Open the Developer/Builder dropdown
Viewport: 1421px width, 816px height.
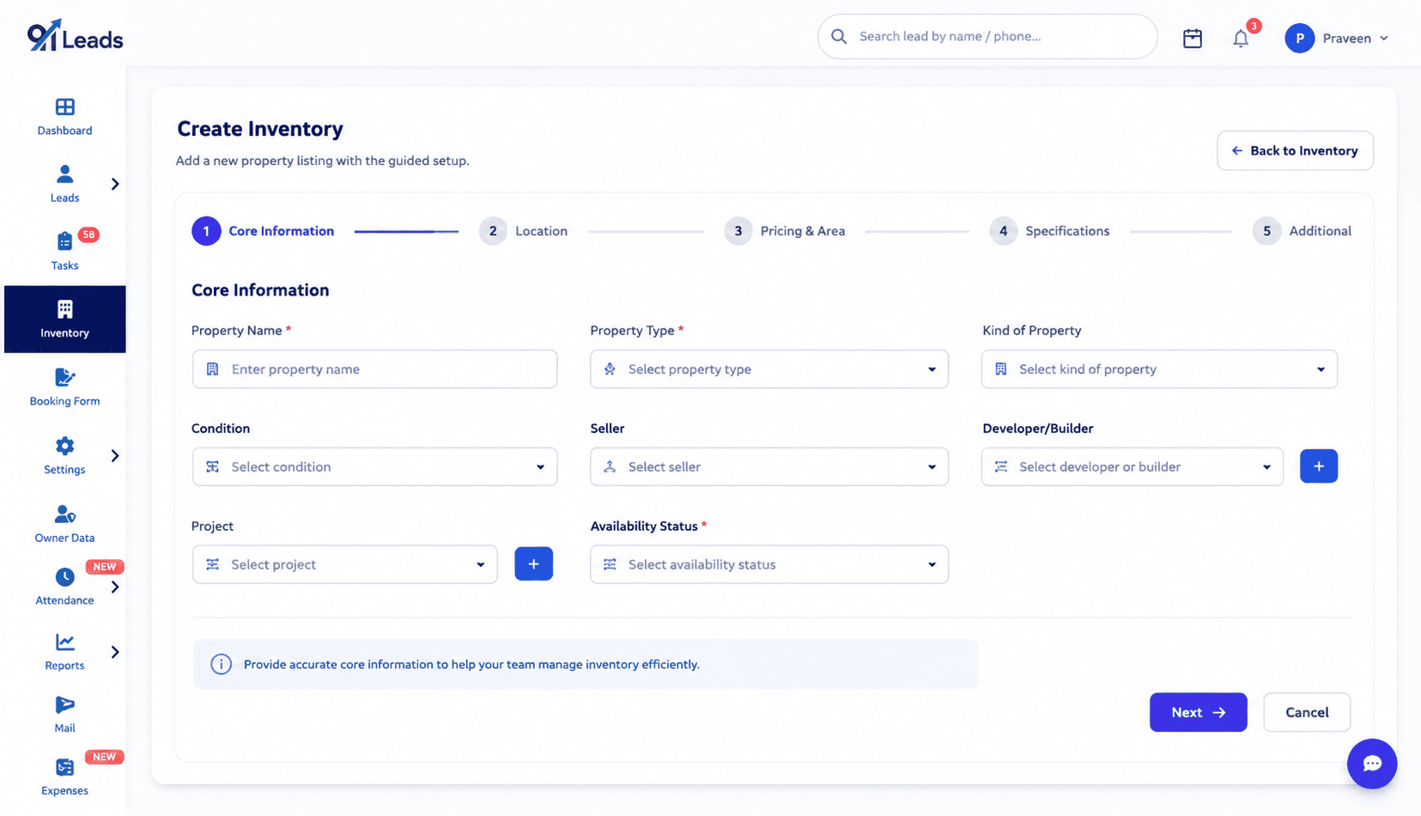click(1133, 466)
